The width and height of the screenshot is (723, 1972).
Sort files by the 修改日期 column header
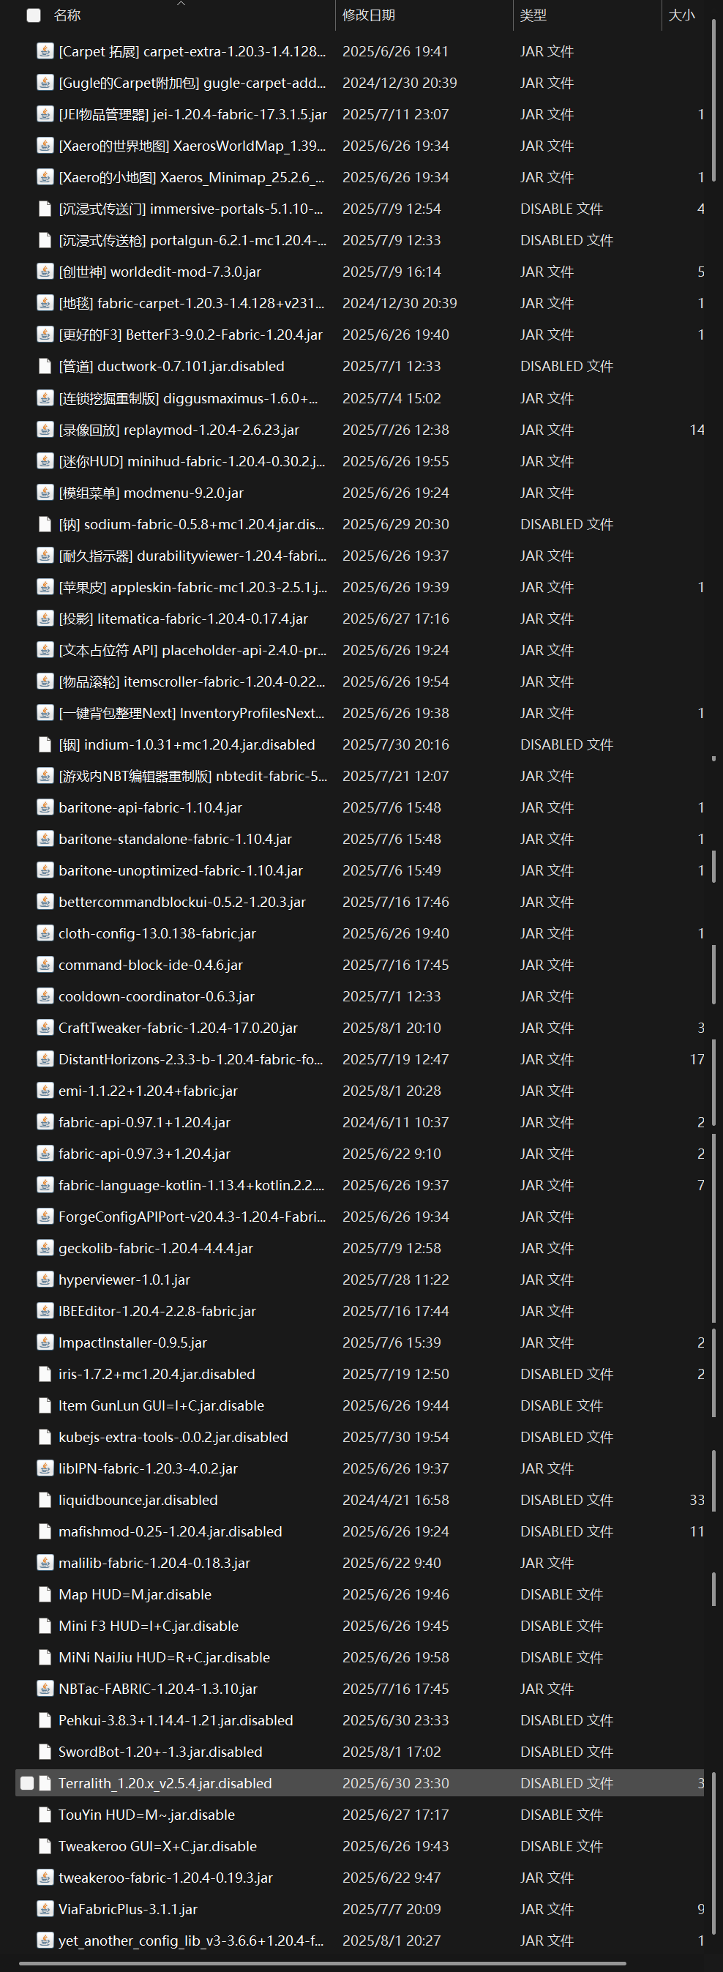click(369, 15)
